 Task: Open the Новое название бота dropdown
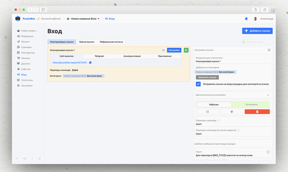(x=83, y=19)
